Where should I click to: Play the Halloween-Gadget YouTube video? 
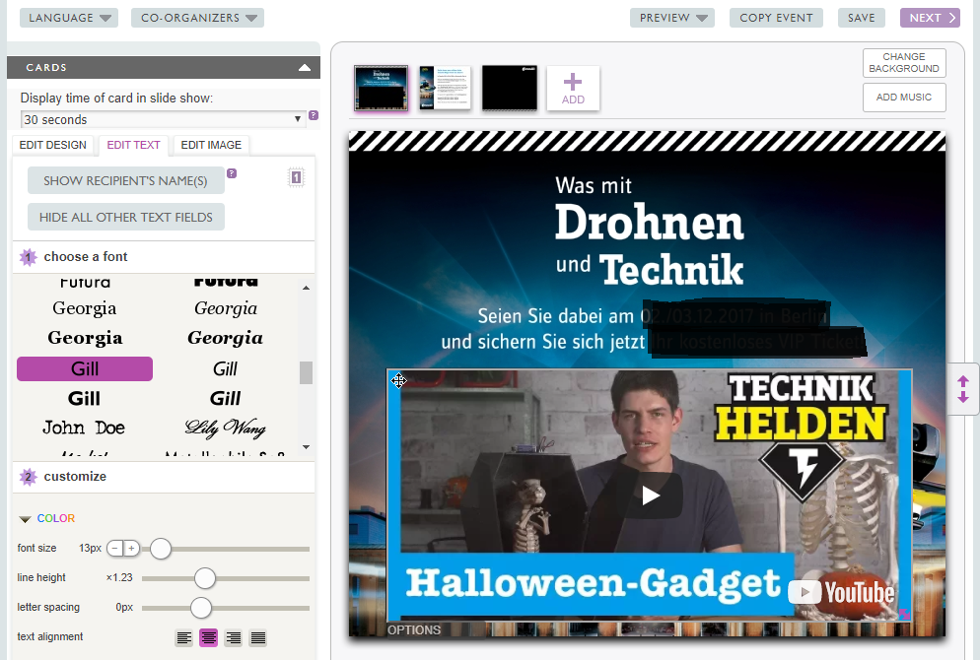pyautogui.click(x=651, y=495)
